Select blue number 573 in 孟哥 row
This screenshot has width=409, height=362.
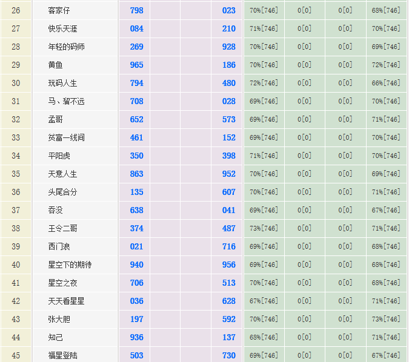pyautogui.click(x=229, y=119)
